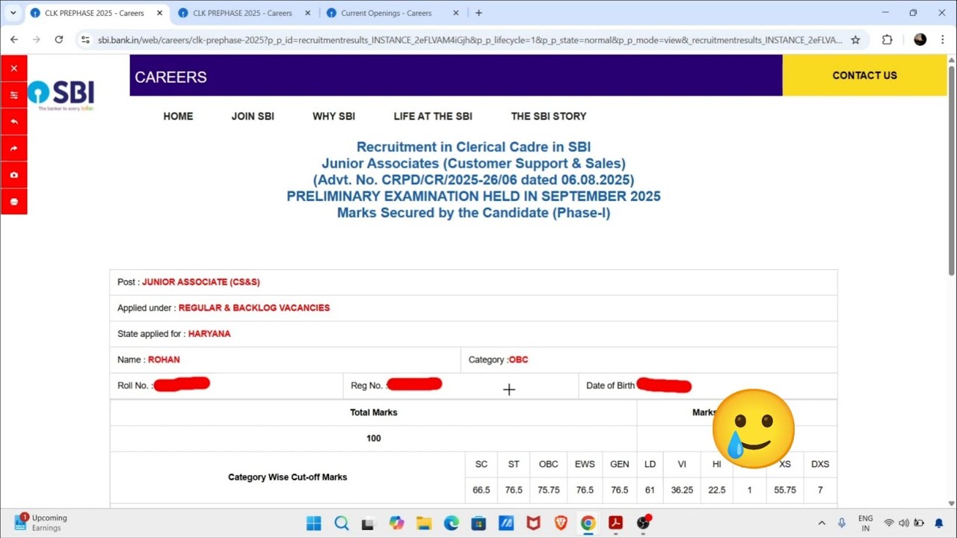This screenshot has height=538, width=957.
Task: Switch to the Current Openings - Careers tab
Action: (x=386, y=13)
